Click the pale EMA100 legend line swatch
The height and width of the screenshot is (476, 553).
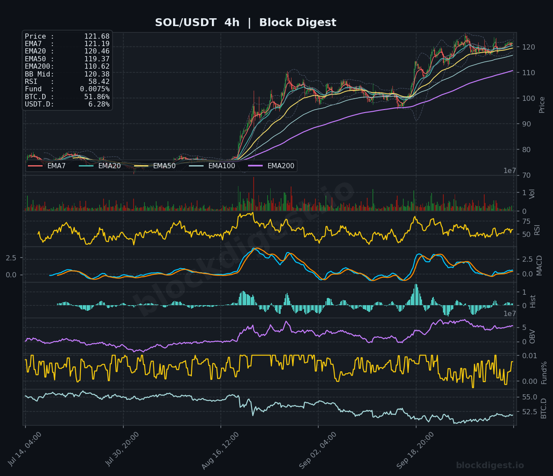point(196,166)
